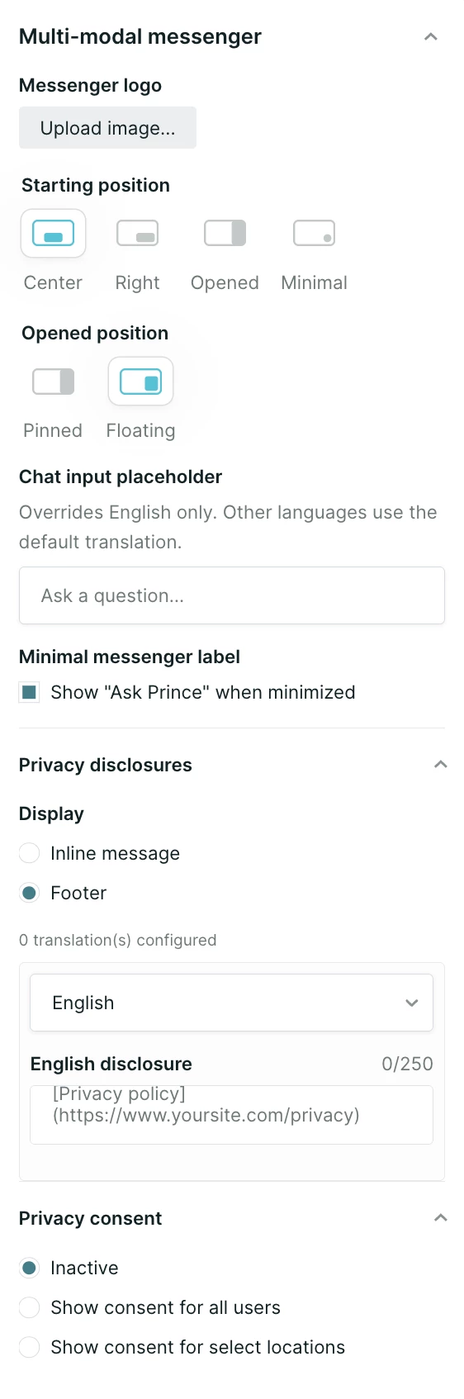Upload a messenger logo image
The image size is (464, 1399).
tap(107, 128)
